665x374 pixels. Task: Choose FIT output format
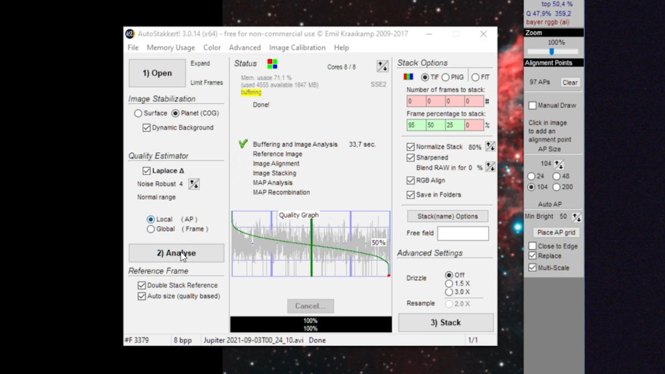pos(475,77)
